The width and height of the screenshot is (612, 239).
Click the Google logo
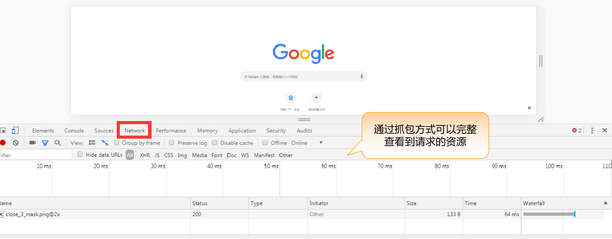pyautogui.click(x=304, y=54)
